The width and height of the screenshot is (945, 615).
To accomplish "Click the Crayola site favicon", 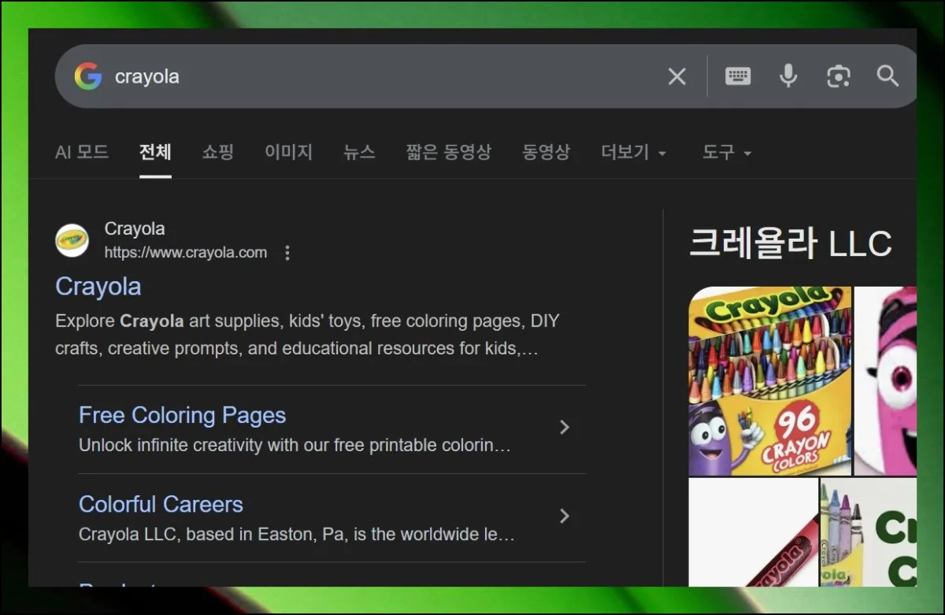I will (x=72, y=240).
